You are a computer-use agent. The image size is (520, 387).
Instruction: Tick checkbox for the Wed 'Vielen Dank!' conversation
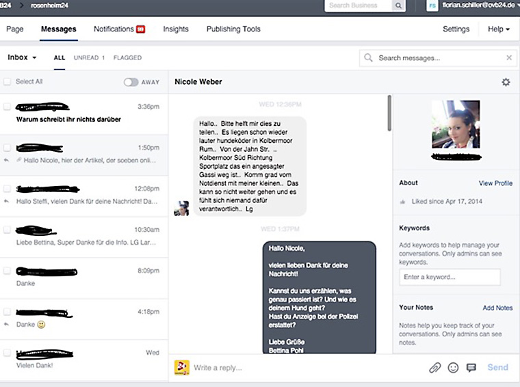tap(7, 353)
